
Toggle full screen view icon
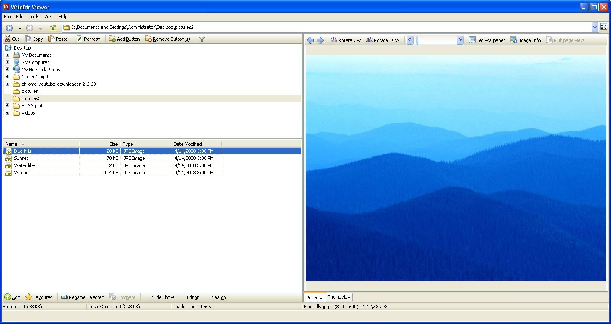(604, 27)
